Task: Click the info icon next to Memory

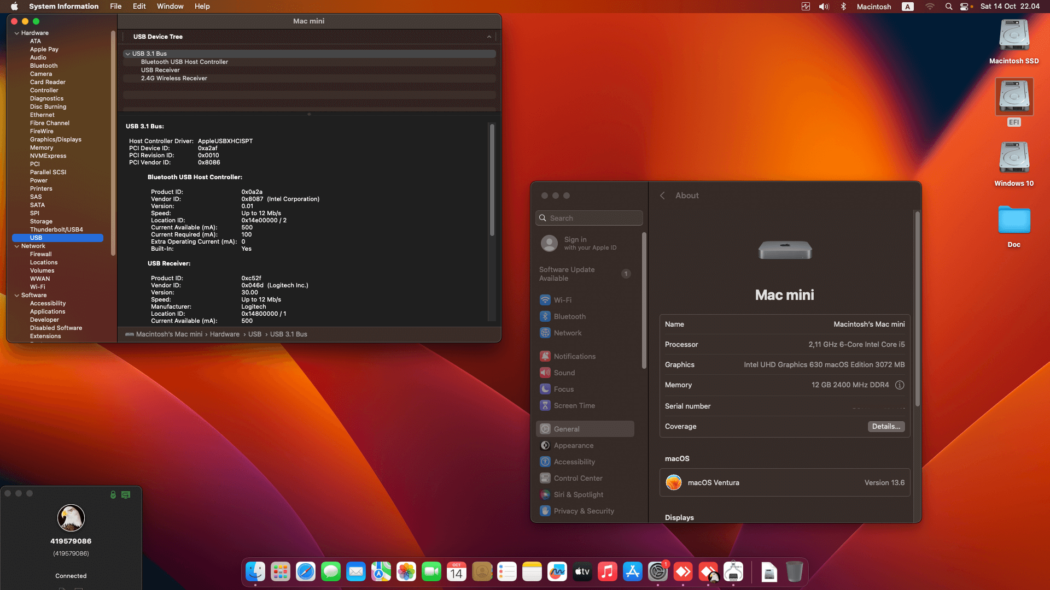Action: click(900, 385)
